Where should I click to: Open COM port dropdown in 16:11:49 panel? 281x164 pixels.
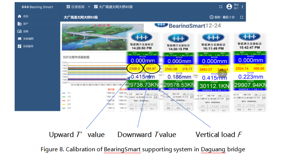[221, 96]
